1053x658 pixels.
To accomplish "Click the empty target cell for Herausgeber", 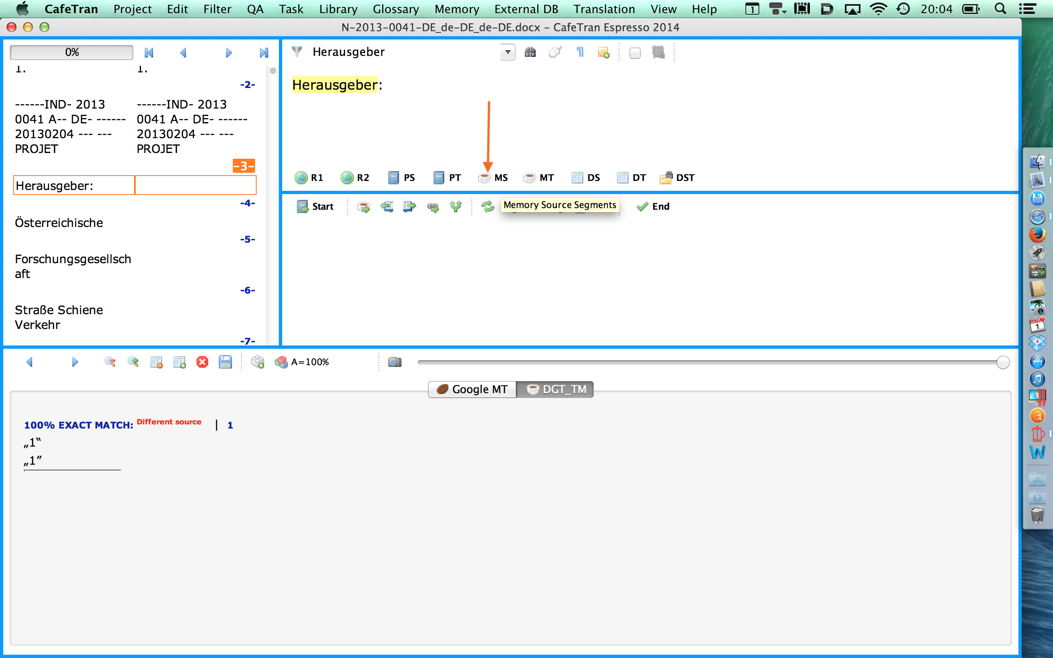I will [x=195, y=185].
